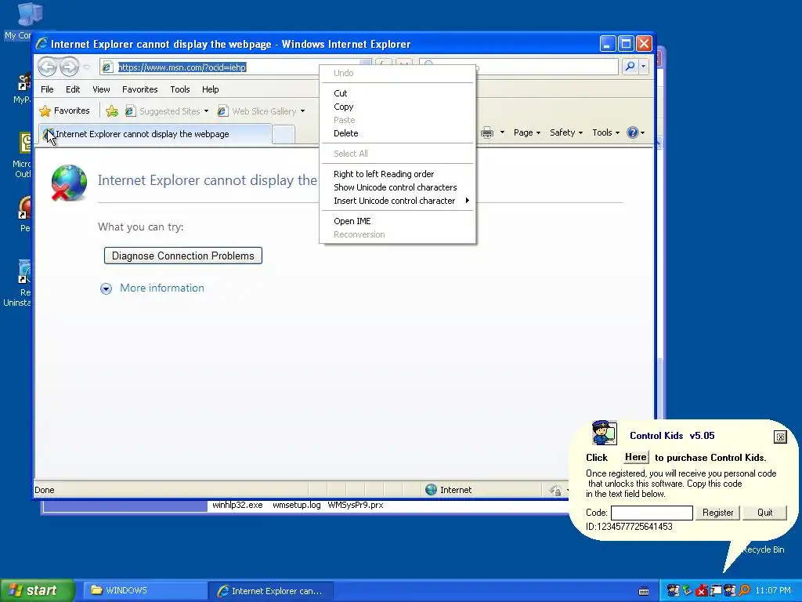
Task: Click the More information link text
Action: pos(162,288)
